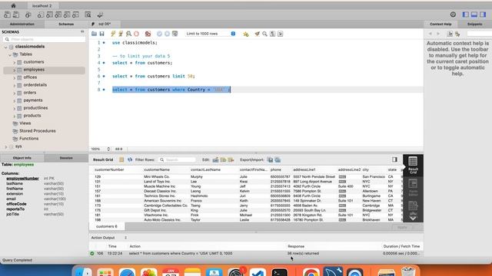Create a new stored procedure icon
This screenshot has height=276, width=492.
(67, 15)
